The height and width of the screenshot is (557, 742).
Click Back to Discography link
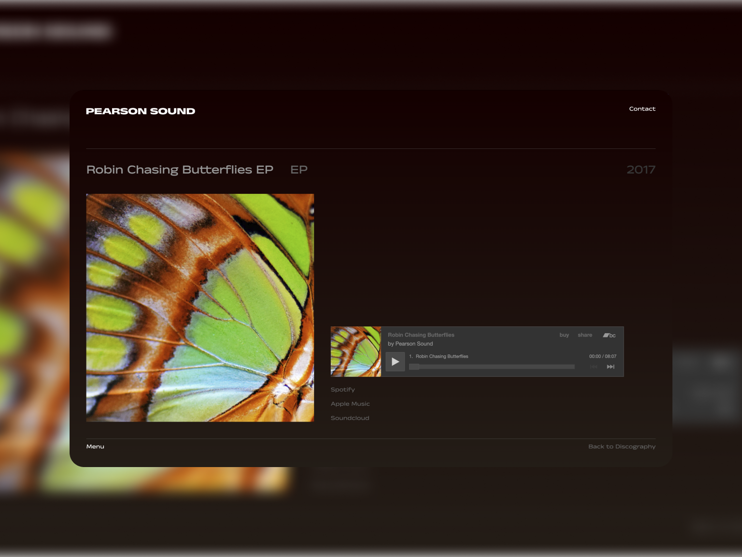point(622,447)
